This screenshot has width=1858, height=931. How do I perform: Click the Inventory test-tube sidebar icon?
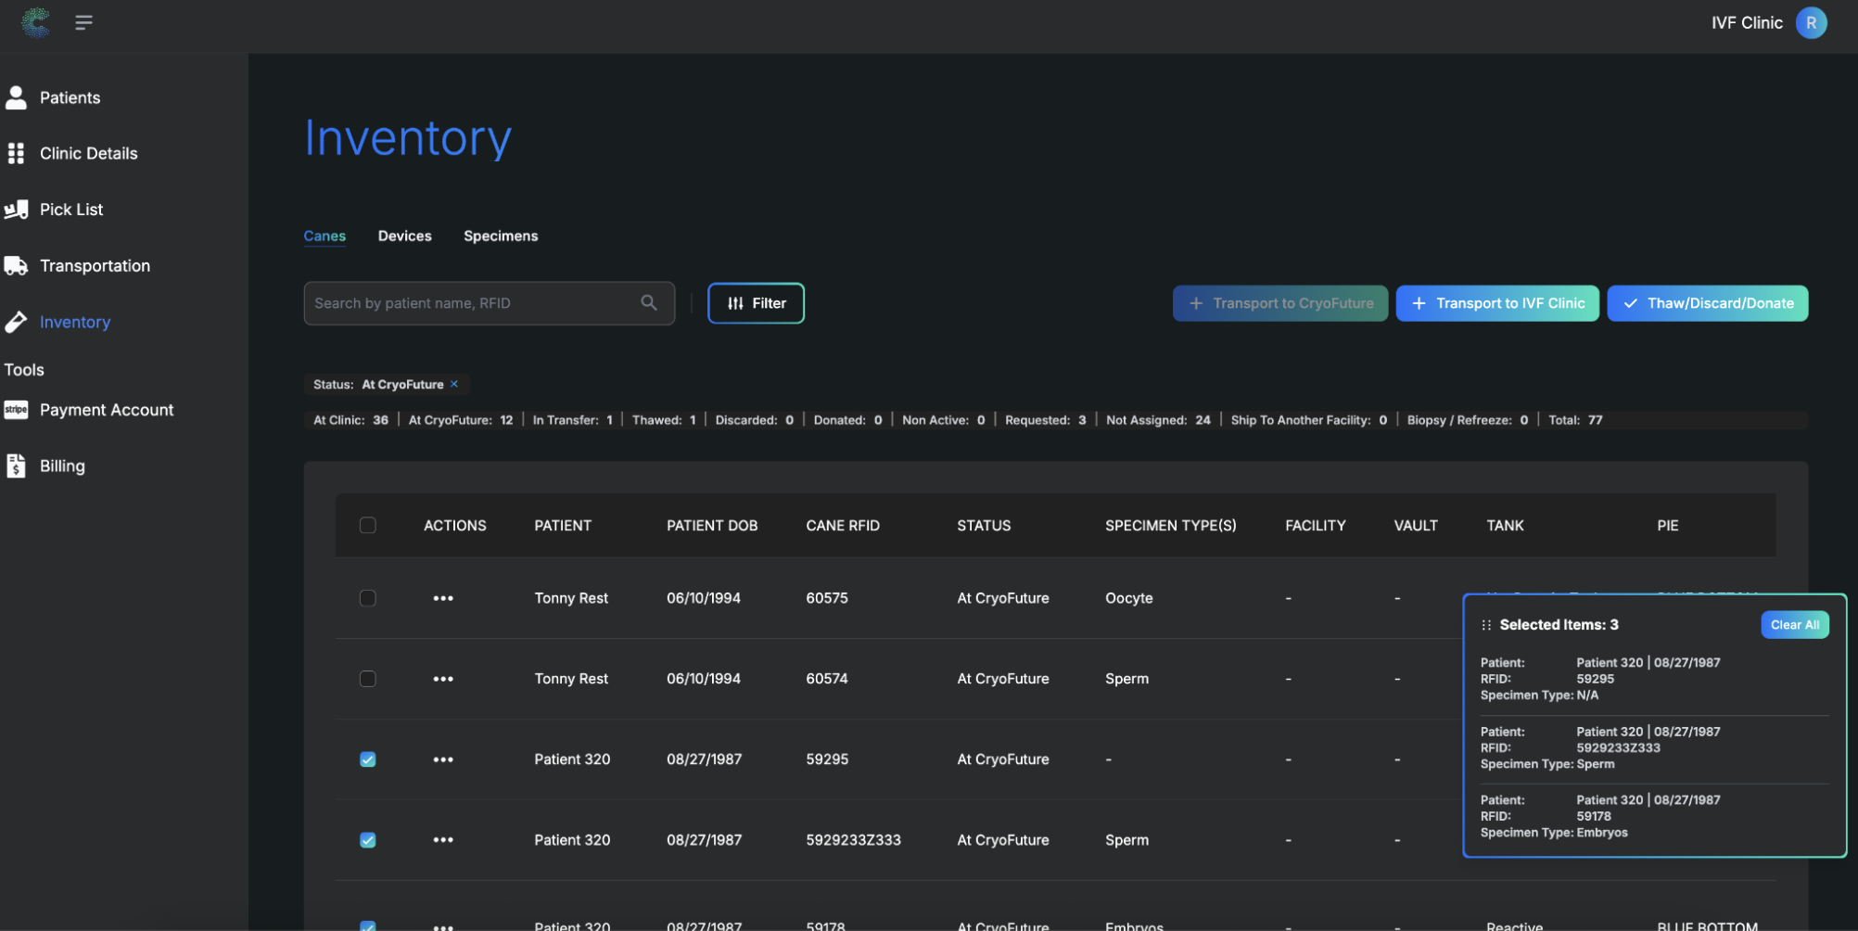click(x=16, y=322)
